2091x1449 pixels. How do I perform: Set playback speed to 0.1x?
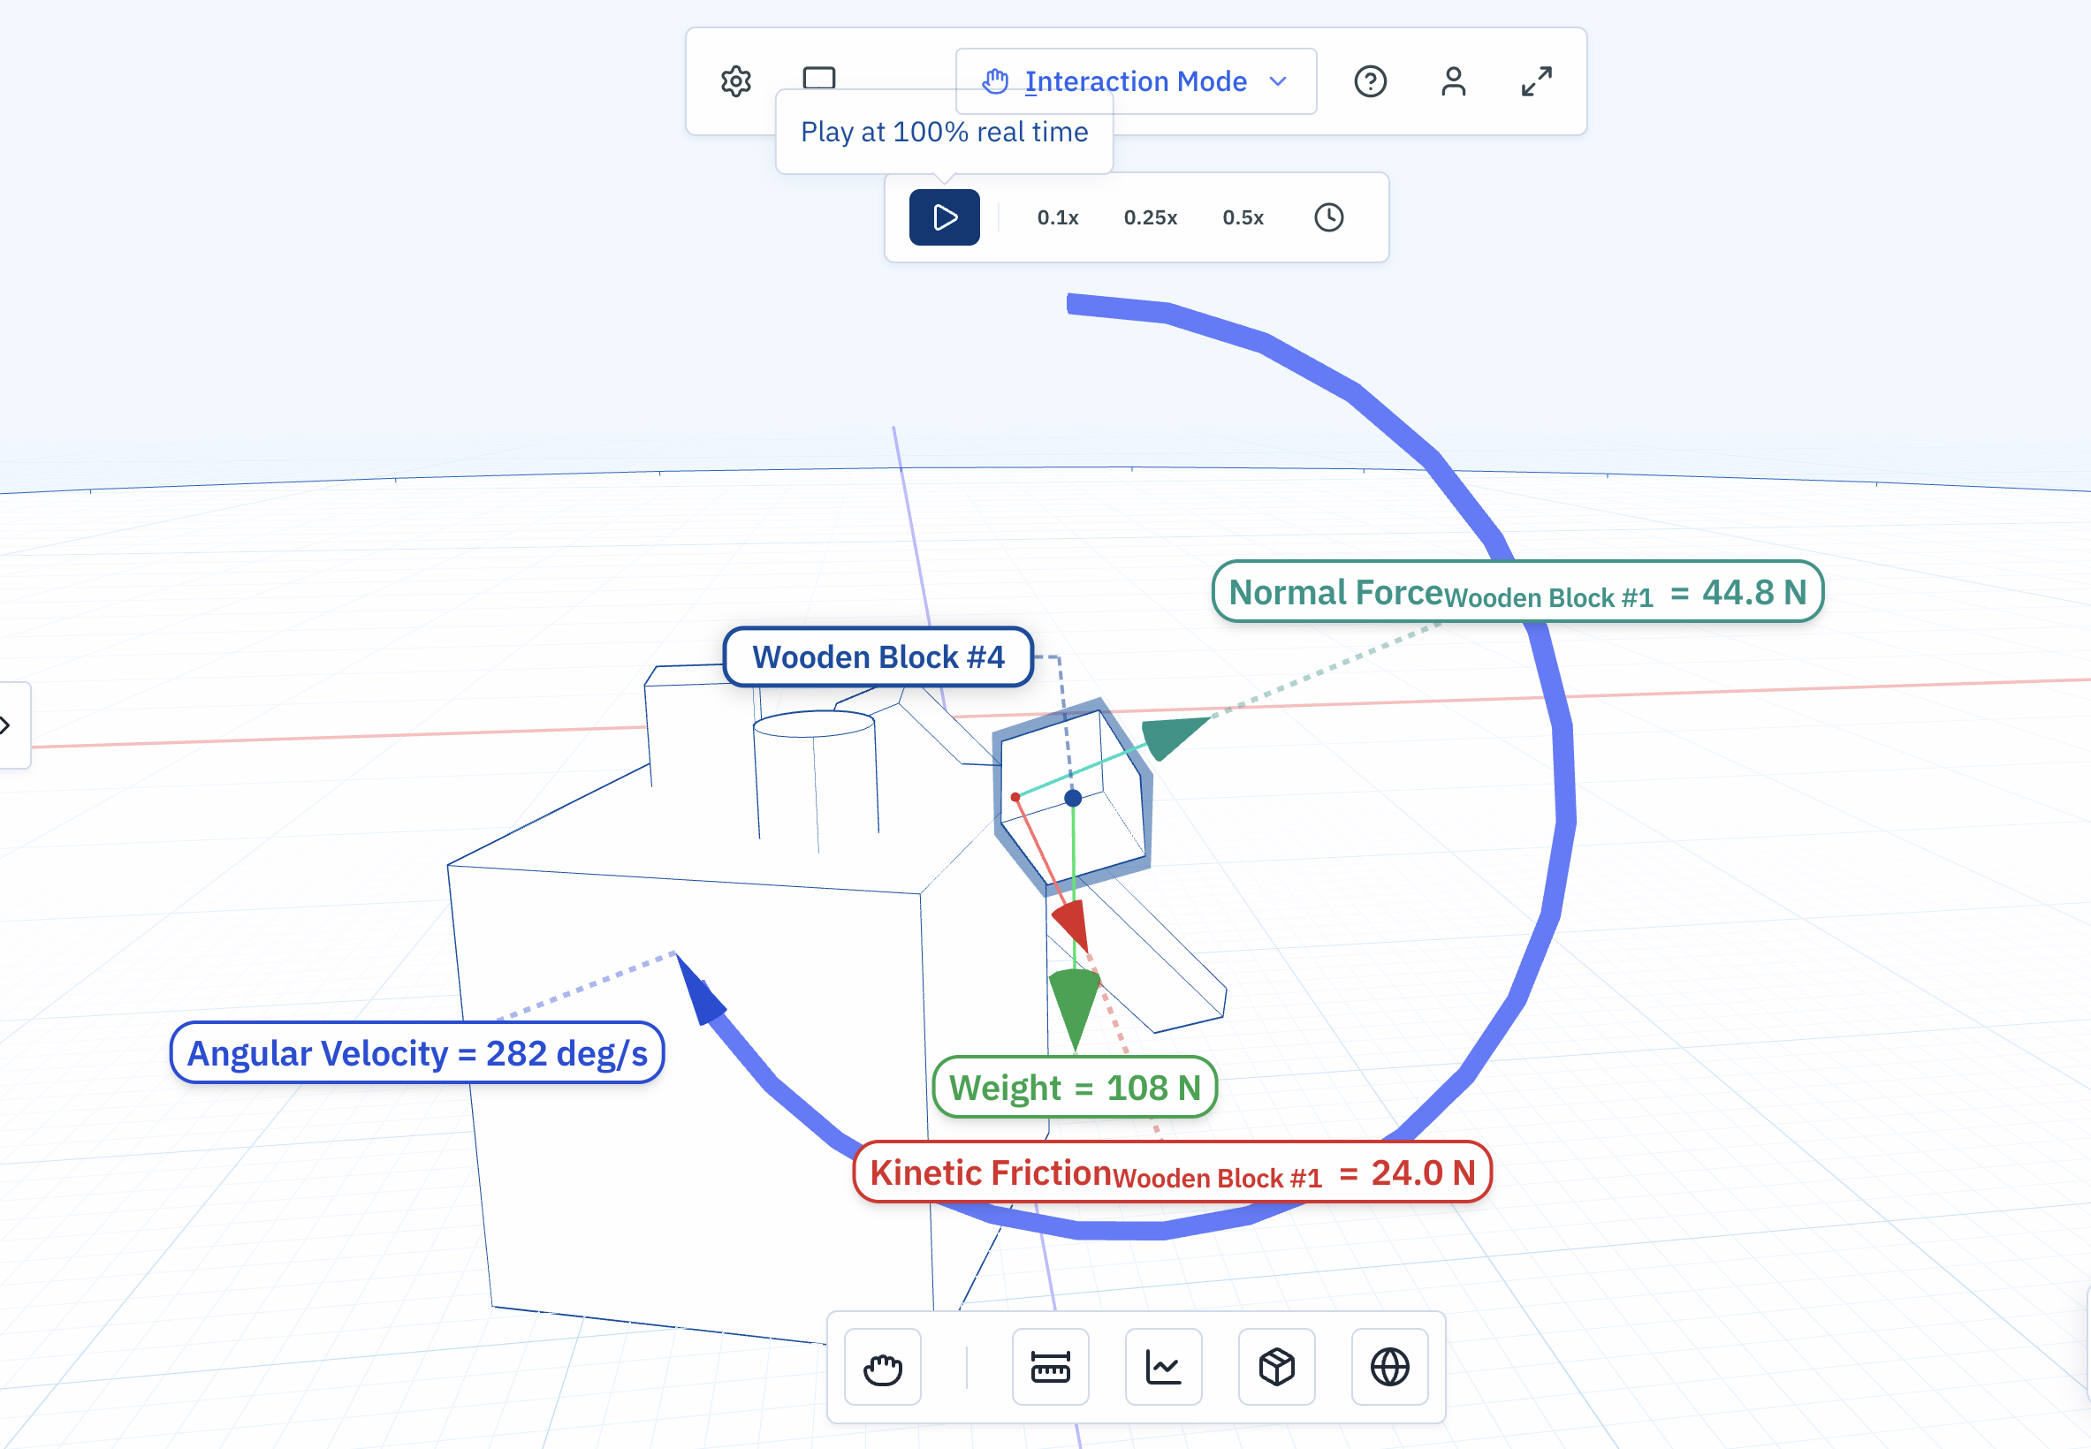[1058, 218]
